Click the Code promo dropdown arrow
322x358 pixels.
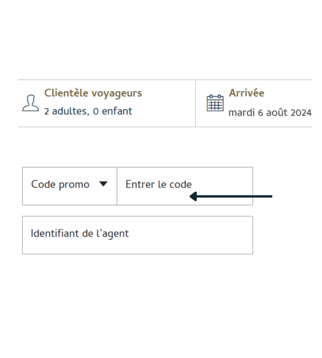click(x=104, y=184)
